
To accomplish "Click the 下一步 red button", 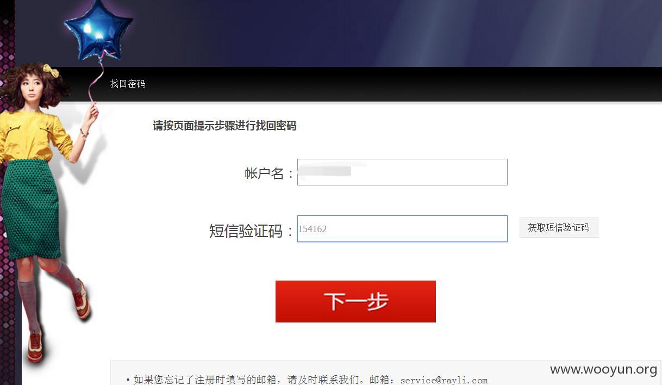I will pos(355,301).
